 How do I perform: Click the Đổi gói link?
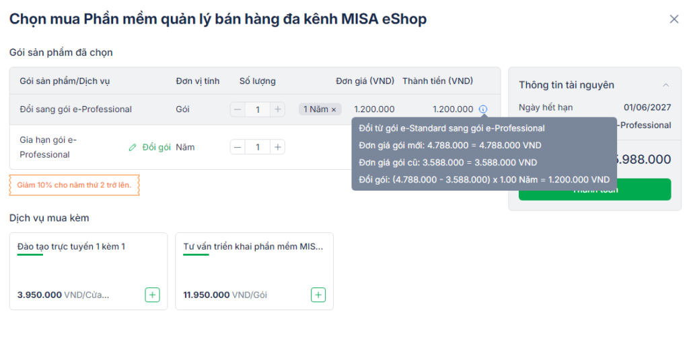point(156,148)
